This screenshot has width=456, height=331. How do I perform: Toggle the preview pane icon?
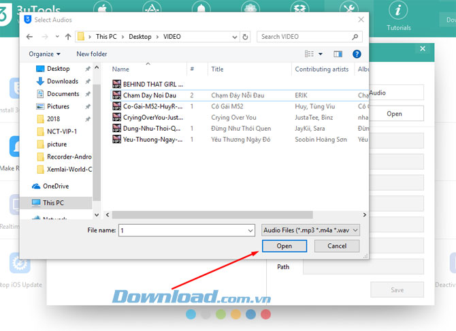tap(338, 54)
